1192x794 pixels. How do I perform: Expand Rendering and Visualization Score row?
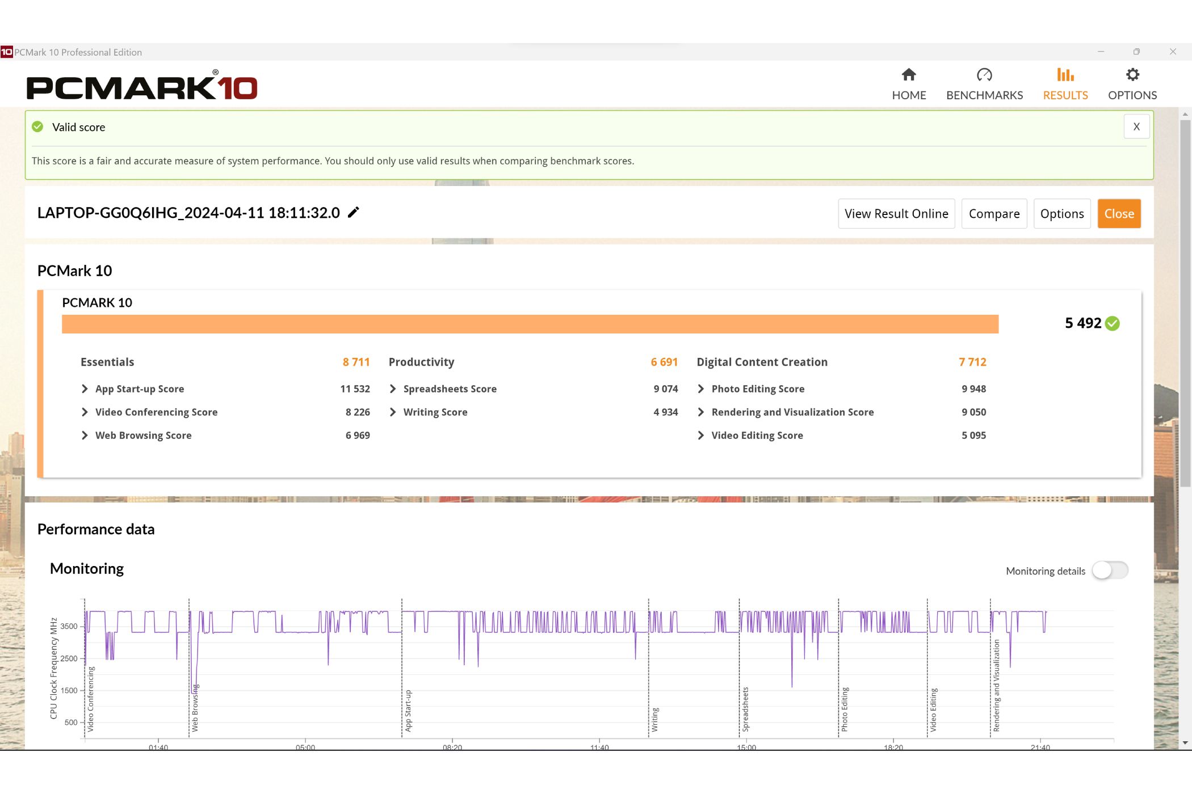[701, 412]
